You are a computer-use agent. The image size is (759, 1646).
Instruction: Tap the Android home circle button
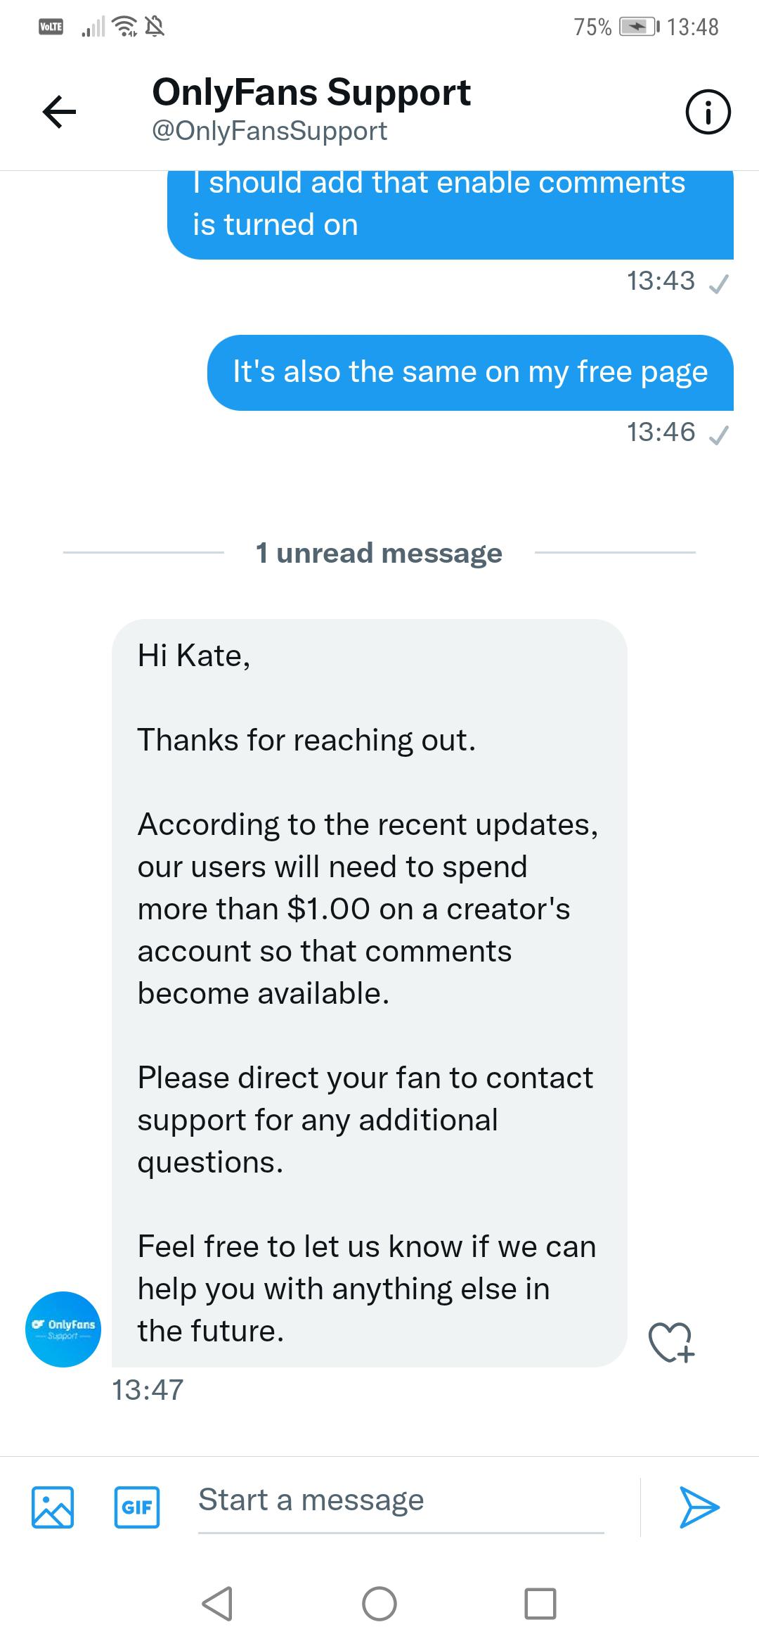379,1604
